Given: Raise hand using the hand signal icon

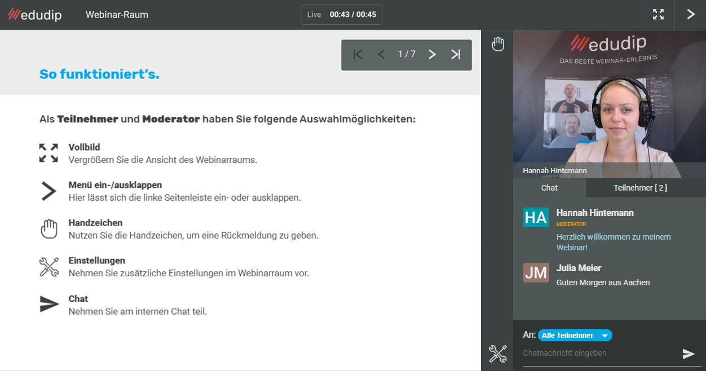Looking at the screenshot, I should point(497,44).
